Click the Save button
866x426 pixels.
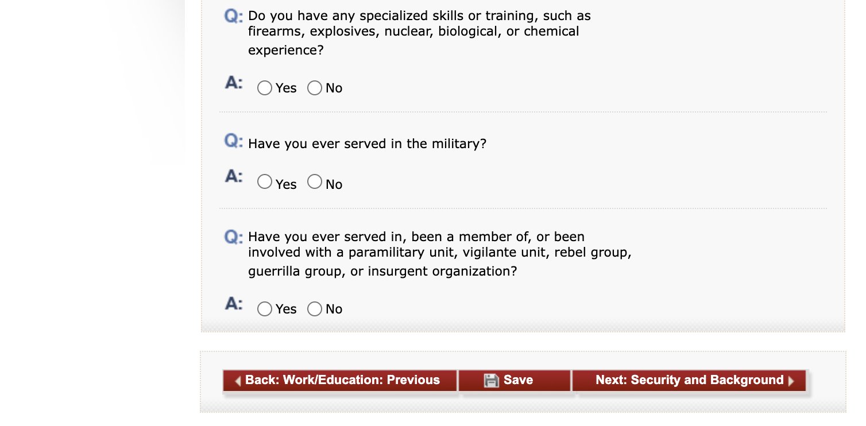[515, 380]
